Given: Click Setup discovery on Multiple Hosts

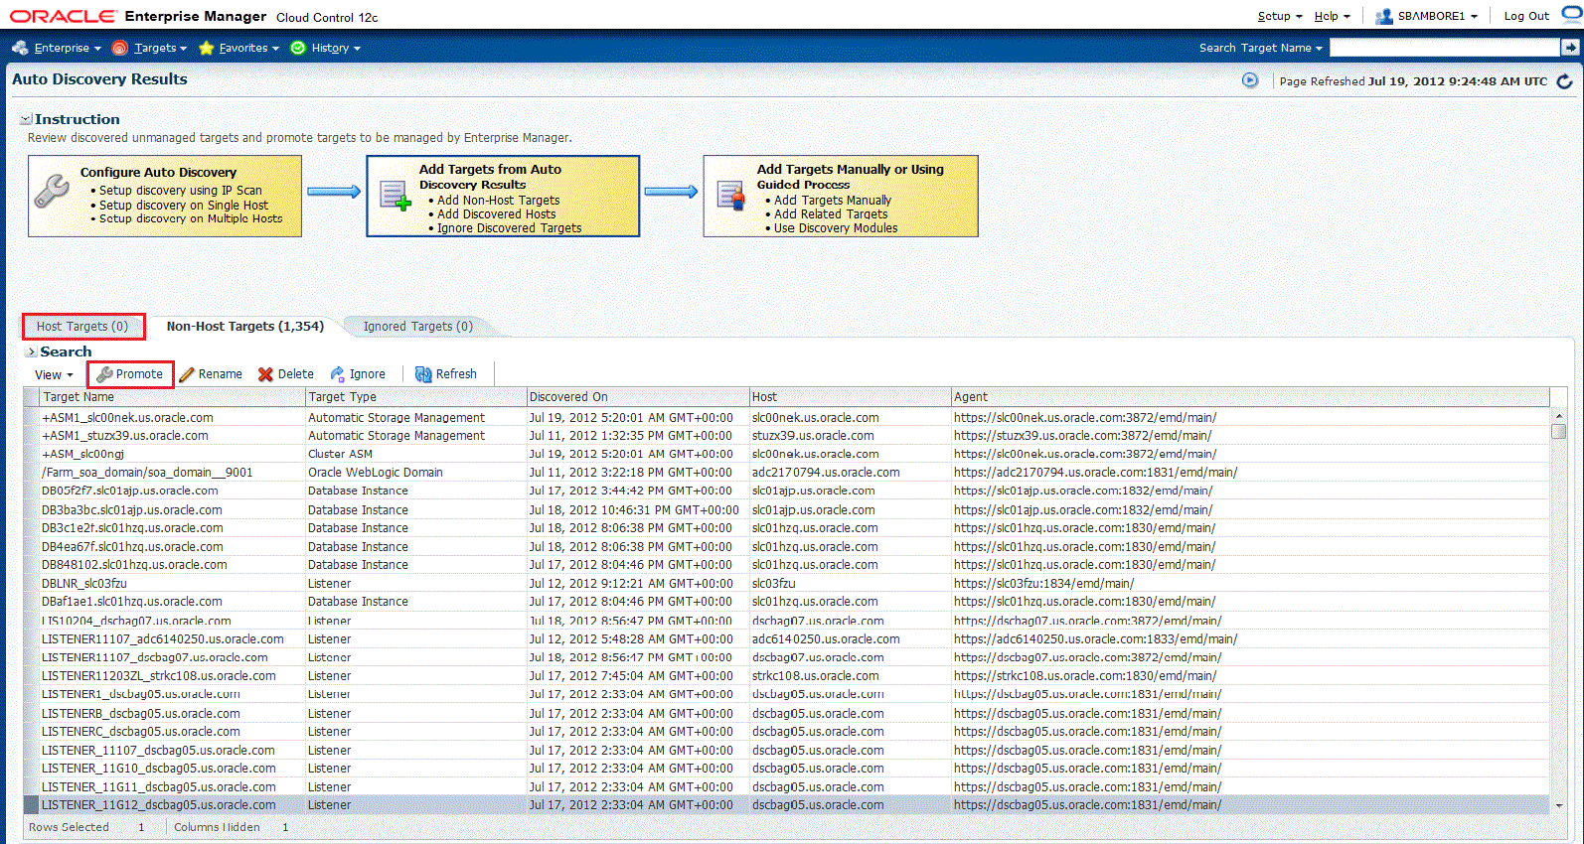Looking at the screenshot, I should click(191, 218).
